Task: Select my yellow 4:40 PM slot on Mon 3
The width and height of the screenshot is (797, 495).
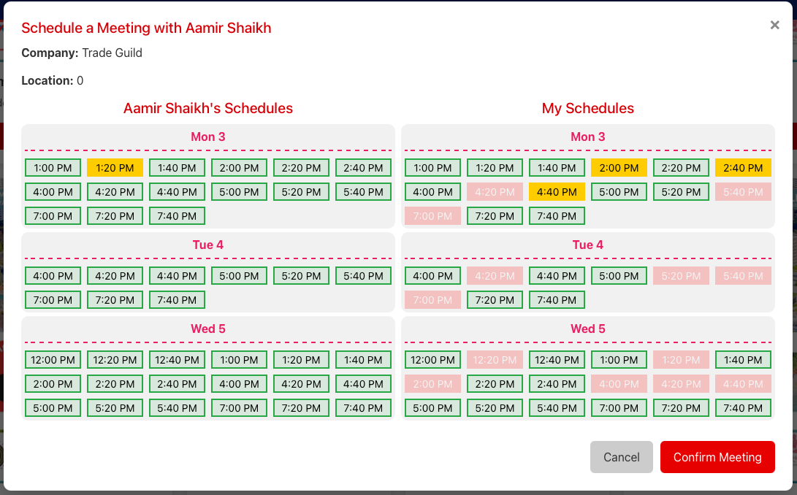Action: [x=557, y=193]
